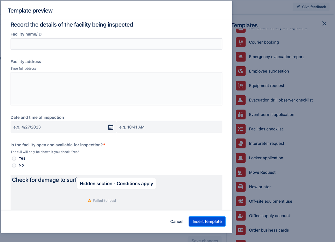Click the Give feedback button
Screen dimensions: 335x242
tap(311, 7)
